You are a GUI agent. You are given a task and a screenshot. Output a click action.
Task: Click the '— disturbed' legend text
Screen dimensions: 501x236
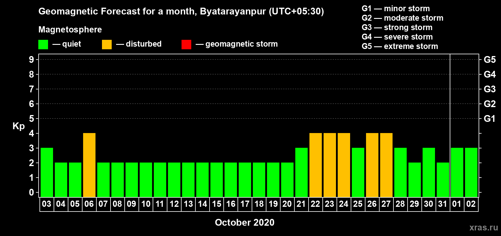point(139,44)
